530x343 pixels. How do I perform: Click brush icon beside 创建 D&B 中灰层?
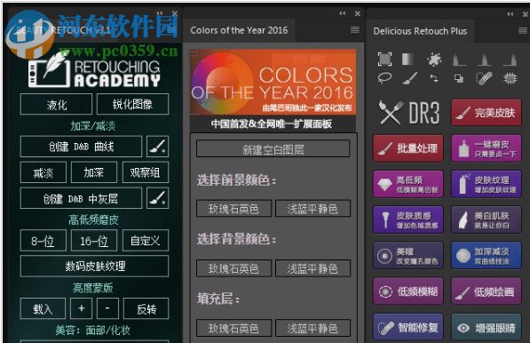pos(157,198)
